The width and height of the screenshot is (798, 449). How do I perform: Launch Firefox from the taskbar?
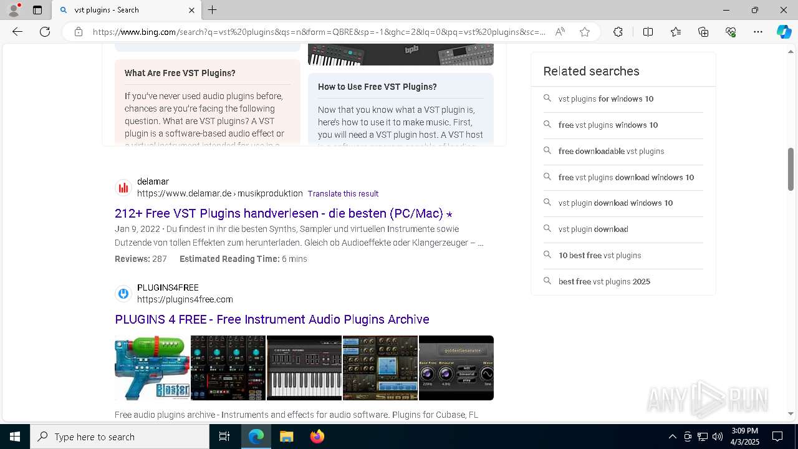tap(317, 437)
